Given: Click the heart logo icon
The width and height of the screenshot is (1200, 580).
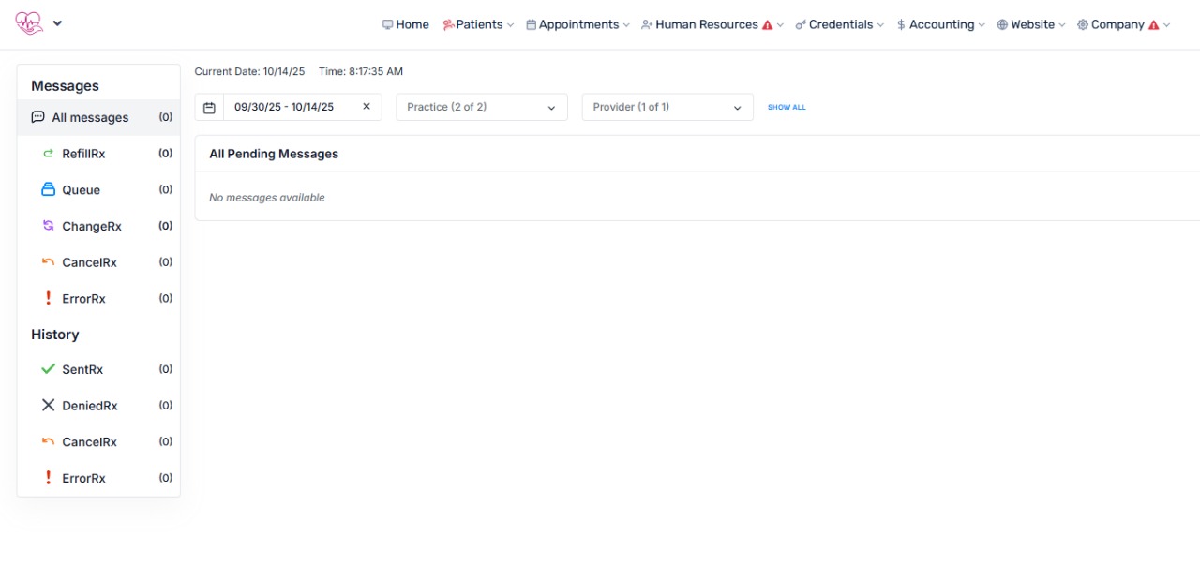Looking at the screenshot, I should tap(29, 23).
